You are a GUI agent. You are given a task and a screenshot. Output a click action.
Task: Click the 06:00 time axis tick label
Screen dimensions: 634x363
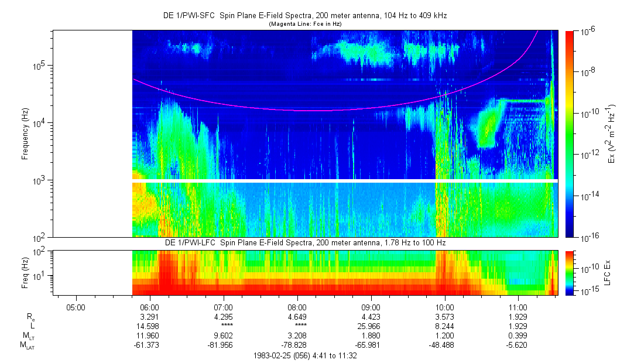pyautogui.click(x=150, y=307)
